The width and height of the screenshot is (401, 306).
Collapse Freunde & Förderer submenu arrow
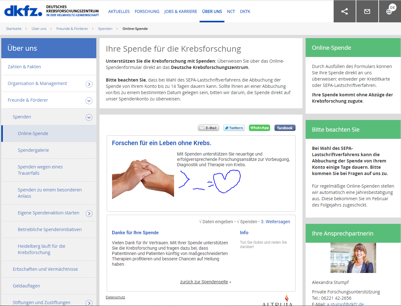point(89,101)
